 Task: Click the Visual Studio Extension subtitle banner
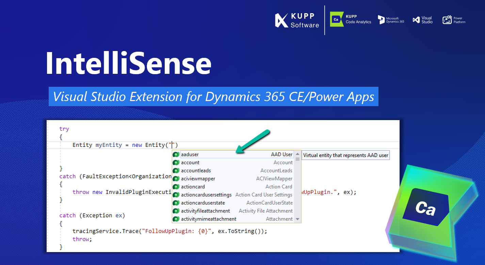[213, 97]
